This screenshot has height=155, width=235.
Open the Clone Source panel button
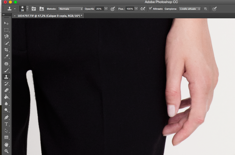(x=41, y=9)
